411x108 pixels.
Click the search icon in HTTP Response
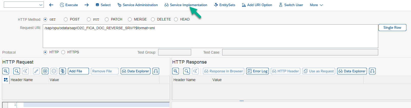(x=187, y=71)
